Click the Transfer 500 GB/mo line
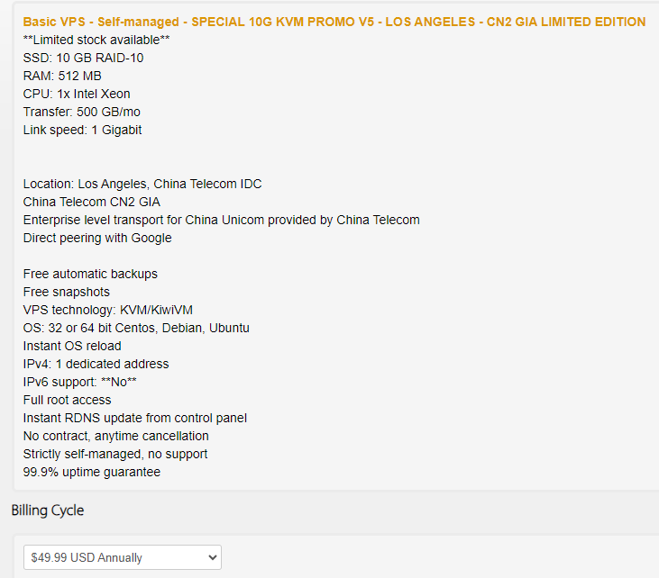659x578 pixels. 81,112
